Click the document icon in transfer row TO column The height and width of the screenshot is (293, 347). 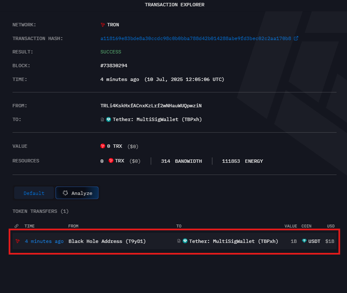click(x=179, y=241)
